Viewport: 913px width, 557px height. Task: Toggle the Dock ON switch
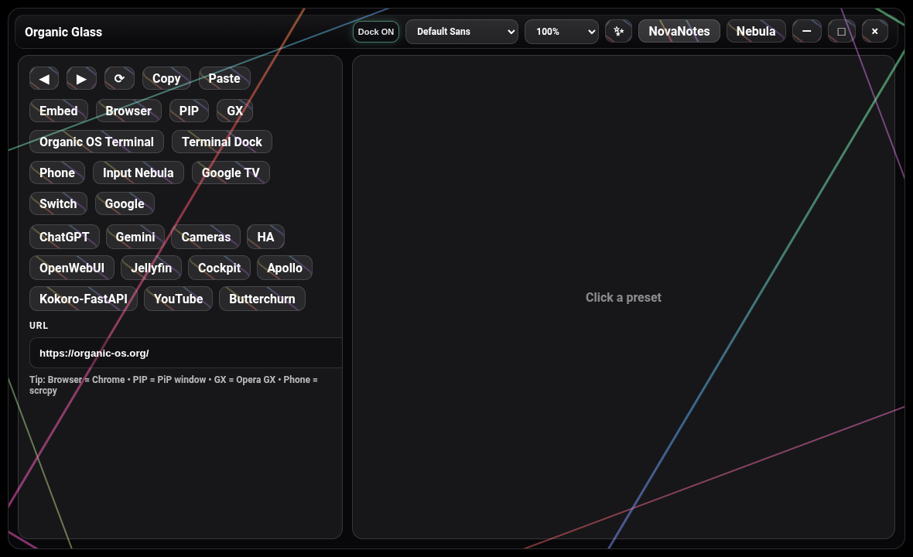pos(375,32)
